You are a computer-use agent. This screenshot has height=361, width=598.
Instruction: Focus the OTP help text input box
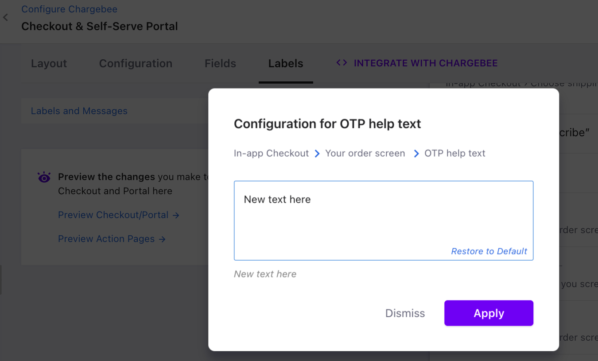(x=384, y=220)
